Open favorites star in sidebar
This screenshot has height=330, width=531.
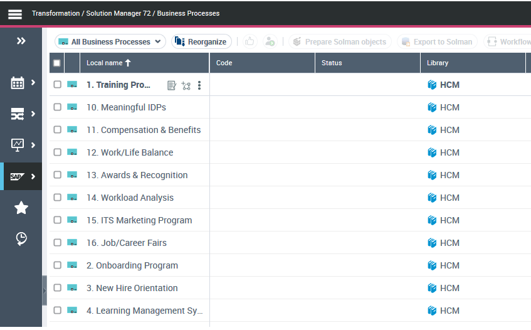21,208
